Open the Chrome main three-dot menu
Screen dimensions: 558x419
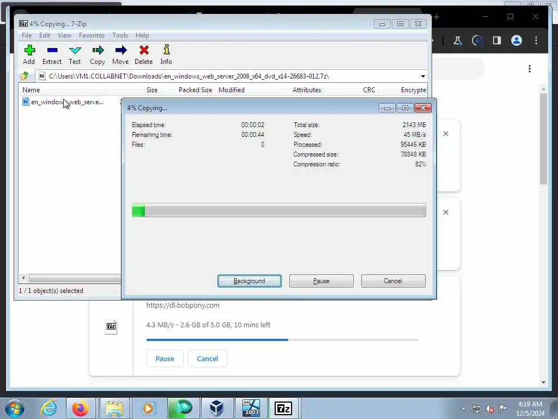pyautogui.click(x=536, y=40)
